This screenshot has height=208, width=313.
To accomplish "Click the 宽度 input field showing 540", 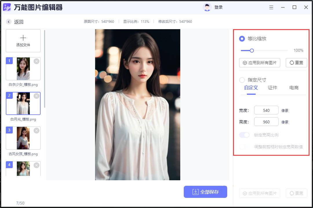I will click(x=266, y=110).
